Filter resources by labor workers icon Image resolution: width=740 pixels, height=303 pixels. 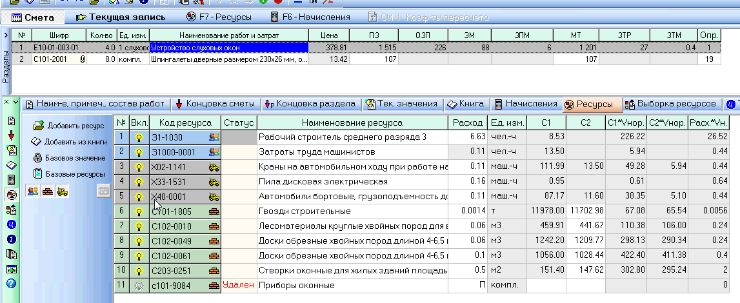(32, 190)
